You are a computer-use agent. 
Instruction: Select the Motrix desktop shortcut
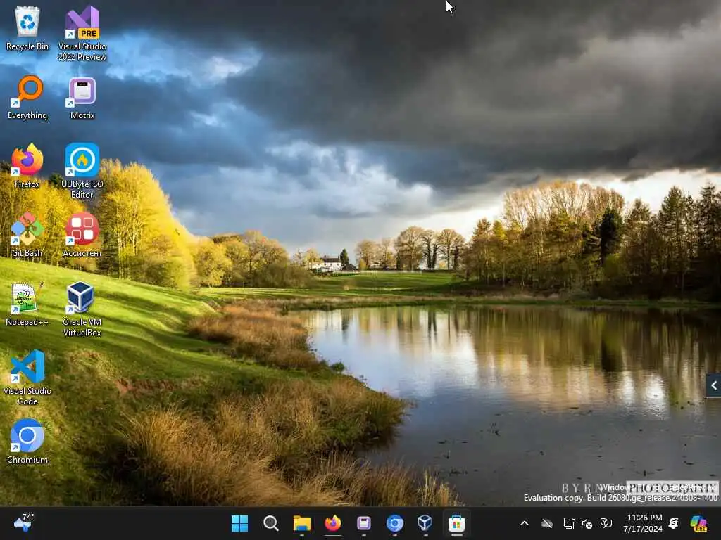(x=82, y=97)
